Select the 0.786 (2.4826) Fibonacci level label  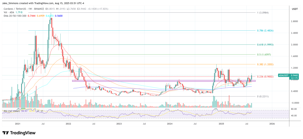pos(265,31)
